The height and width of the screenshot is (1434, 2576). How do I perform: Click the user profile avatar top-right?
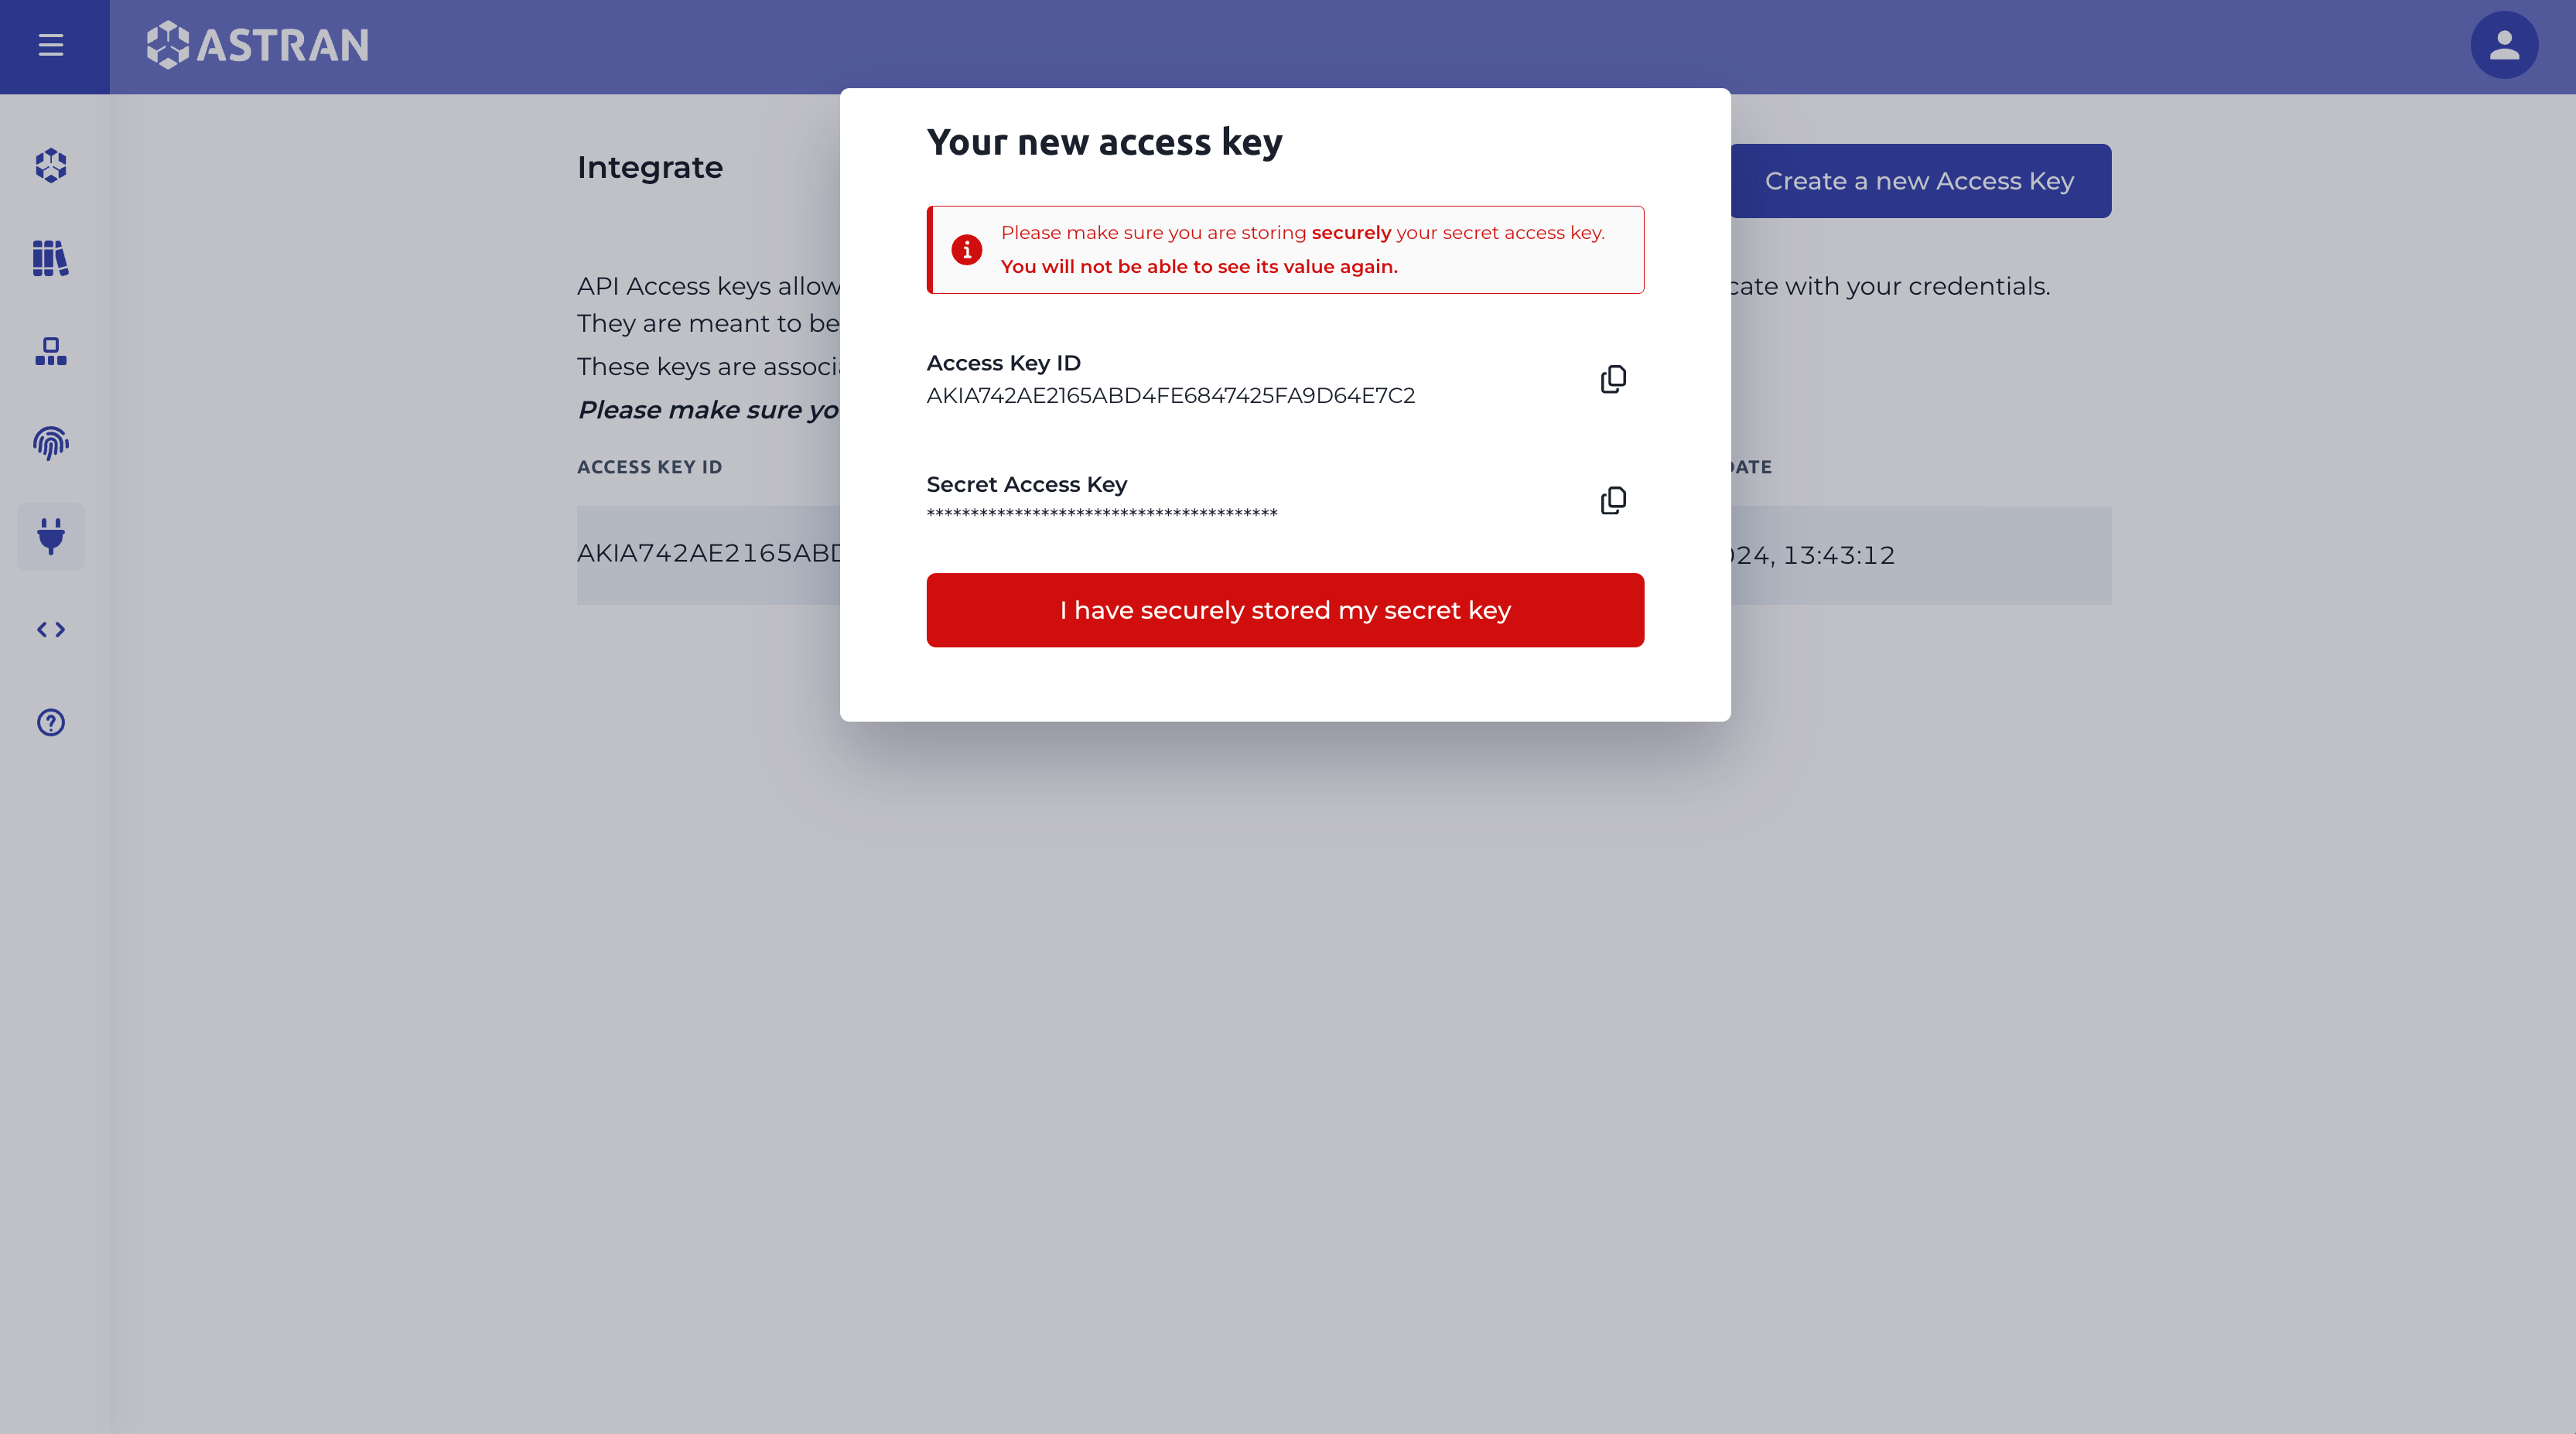coord(2506,44)
